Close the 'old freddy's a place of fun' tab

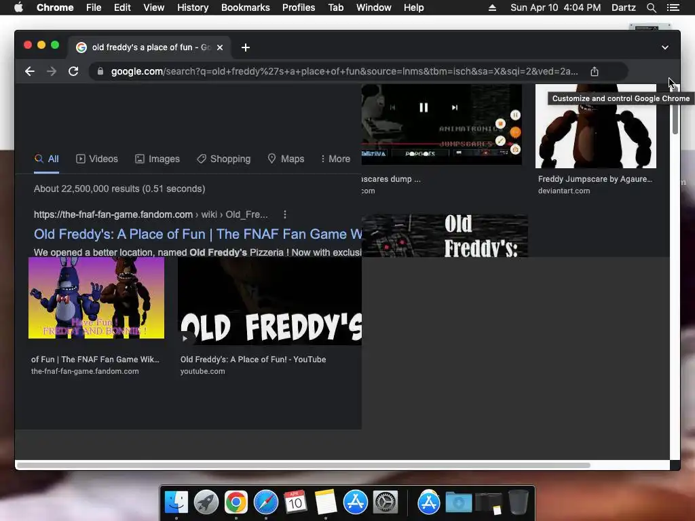pyautogui.click(x=220, y=47)
